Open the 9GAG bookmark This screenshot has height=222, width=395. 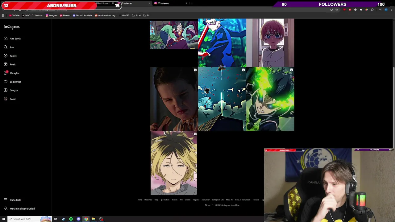coord(33,15)
